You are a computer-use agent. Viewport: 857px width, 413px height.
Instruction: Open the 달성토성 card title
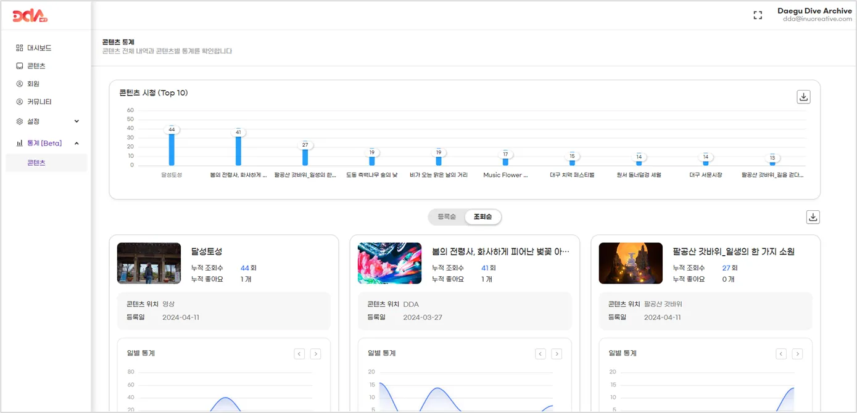coord(207,251)
